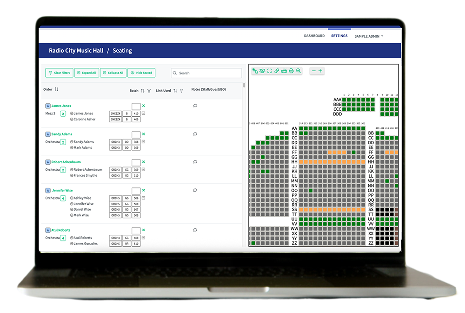The width and height of the screenshot is (465, 313).
Task: Open the Batch column filter funnel
Action: pos(149,91)
